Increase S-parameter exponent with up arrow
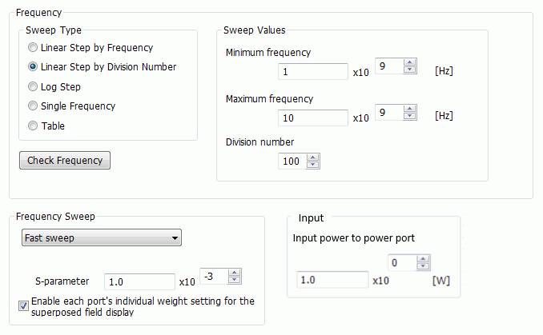 pos(234,272)
